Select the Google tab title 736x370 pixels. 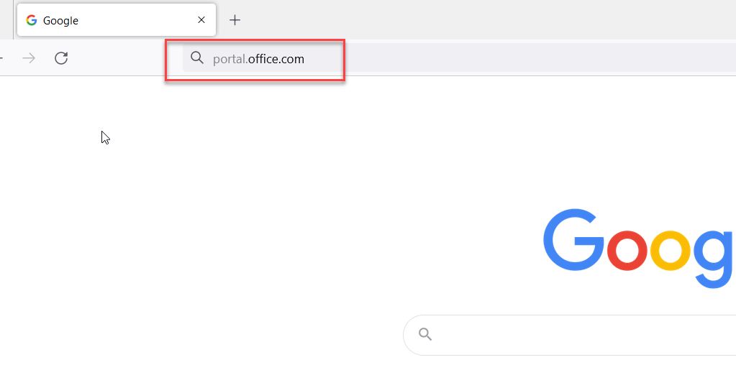[x=60, y=21]
